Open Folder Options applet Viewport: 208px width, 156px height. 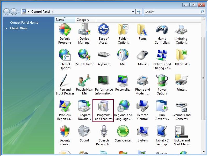click(x=123, y=34)
